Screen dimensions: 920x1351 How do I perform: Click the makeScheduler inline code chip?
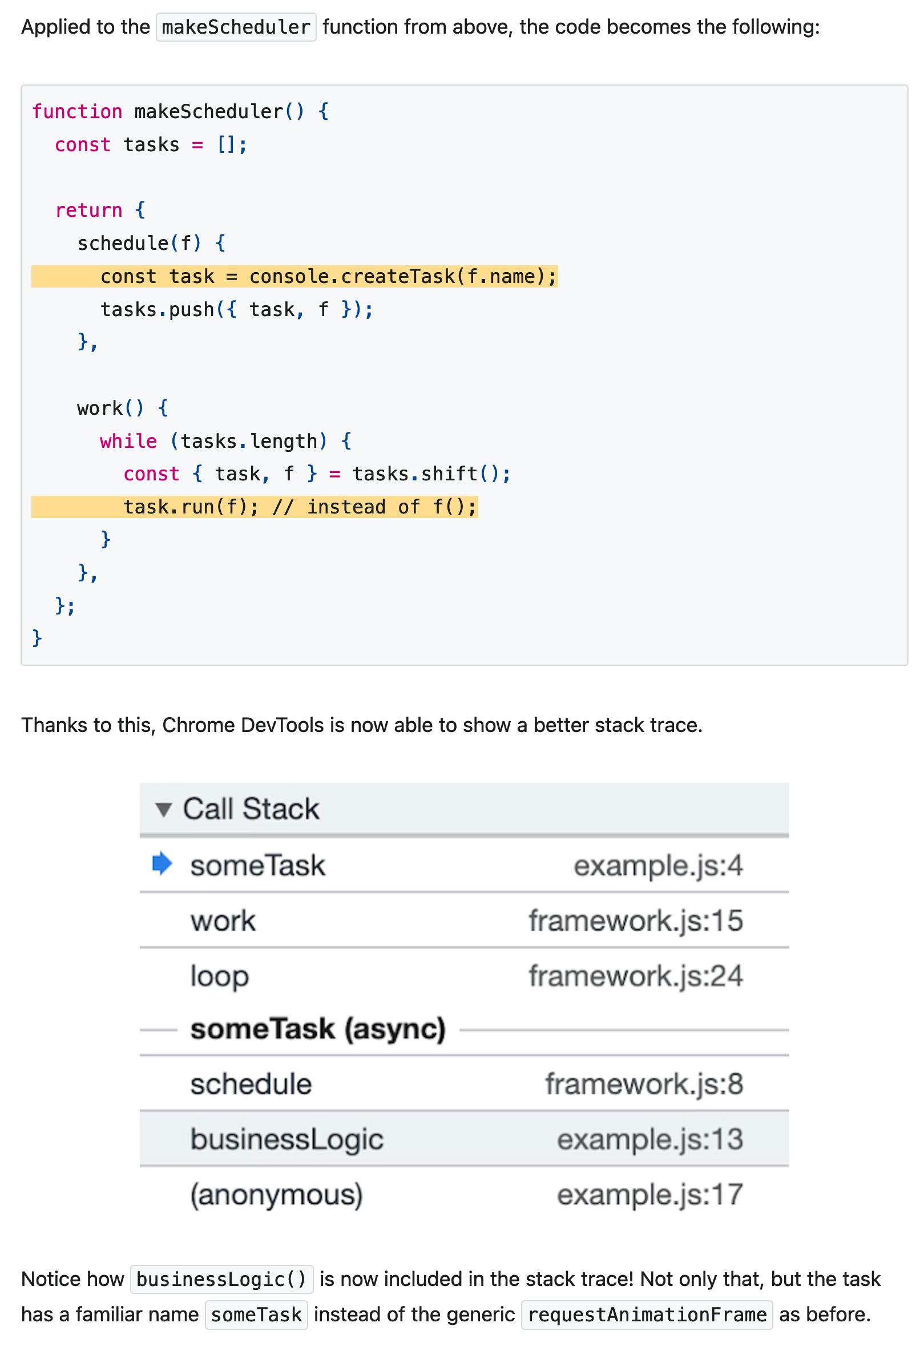click(x=235, y=27)
